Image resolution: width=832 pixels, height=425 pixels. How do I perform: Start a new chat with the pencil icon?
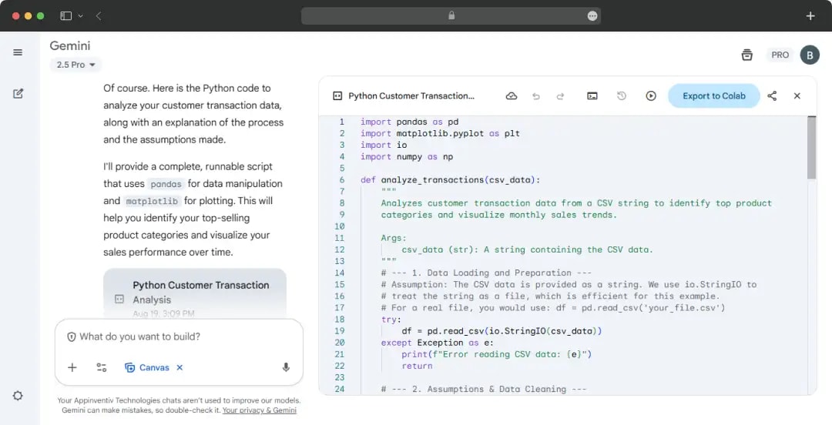18,93
